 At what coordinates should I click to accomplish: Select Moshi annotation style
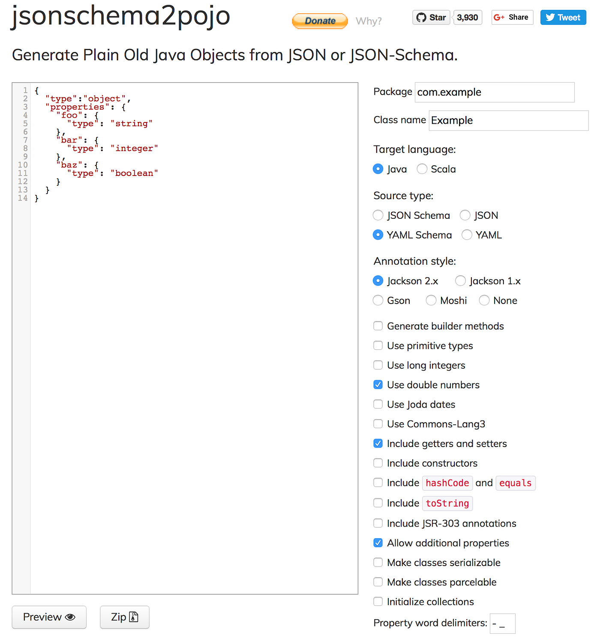pyautogui.click(x=431, y=300)
